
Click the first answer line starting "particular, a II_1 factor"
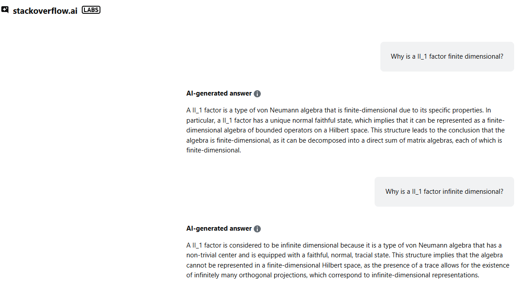click(345, 120)
